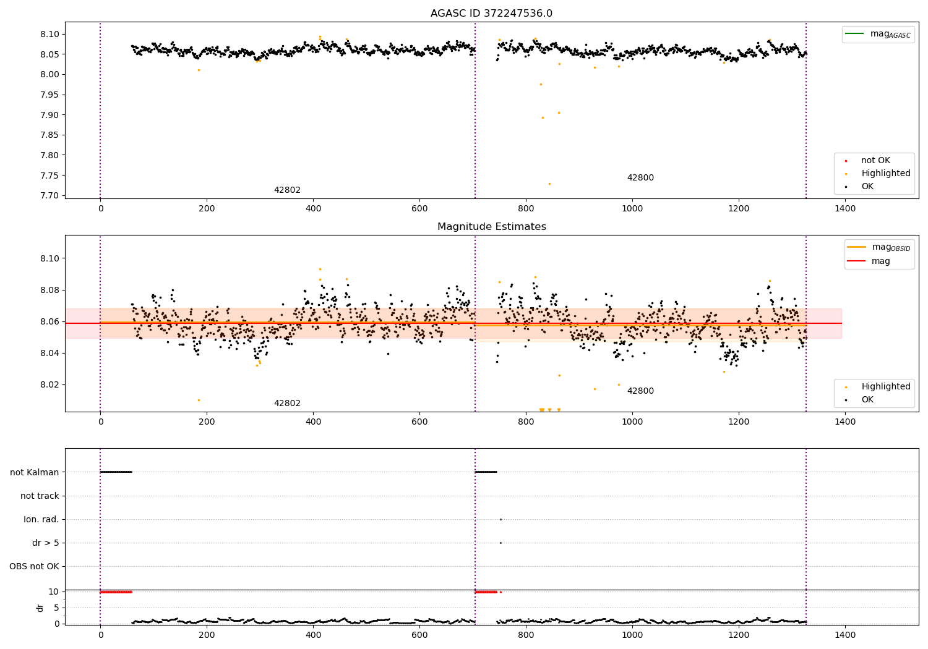The height and width of the screenshot is (649, 928).
Task: Click the 'not Kalman' axis label
Action: click(35, 473)
